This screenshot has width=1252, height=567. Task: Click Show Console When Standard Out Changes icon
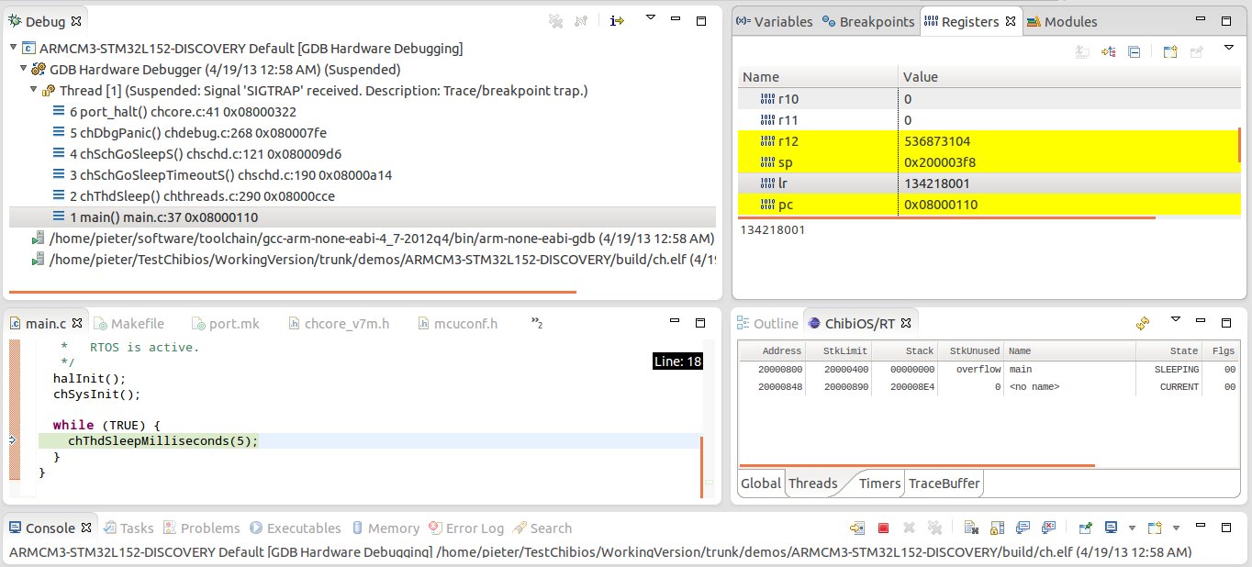click(1023, 528)
